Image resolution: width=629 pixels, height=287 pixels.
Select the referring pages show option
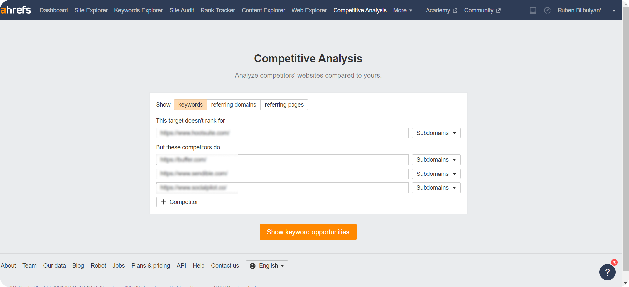tap(284, 105)
